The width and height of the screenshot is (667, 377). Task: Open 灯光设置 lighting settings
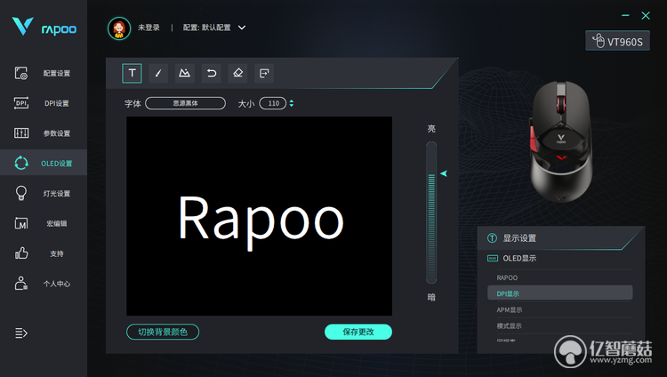44,193
